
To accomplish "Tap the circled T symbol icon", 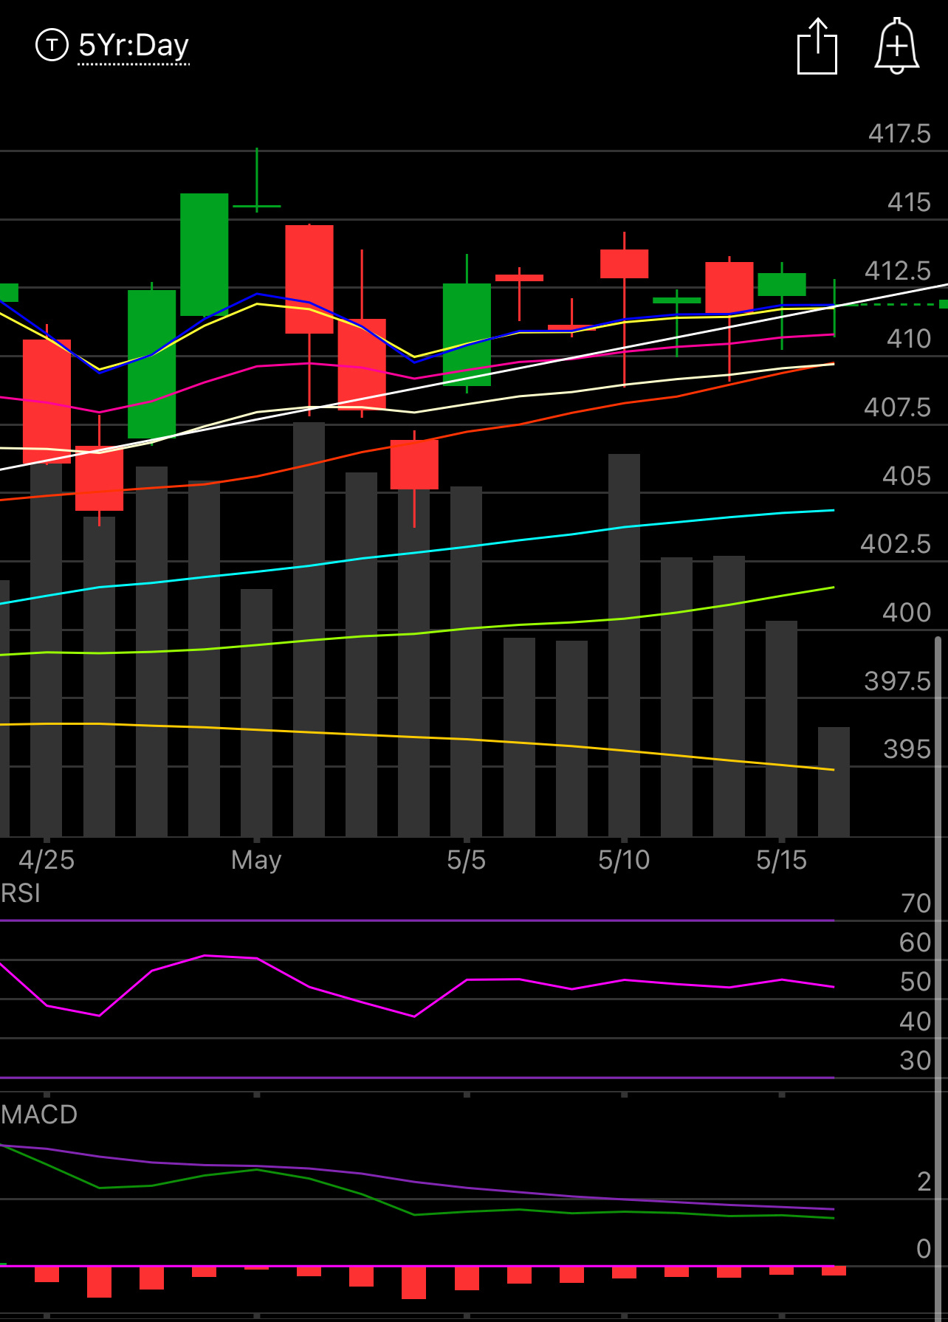I will point(52,45).
